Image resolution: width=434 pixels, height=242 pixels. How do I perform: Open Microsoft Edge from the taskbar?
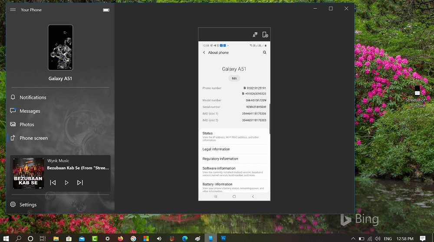[185, 239]
